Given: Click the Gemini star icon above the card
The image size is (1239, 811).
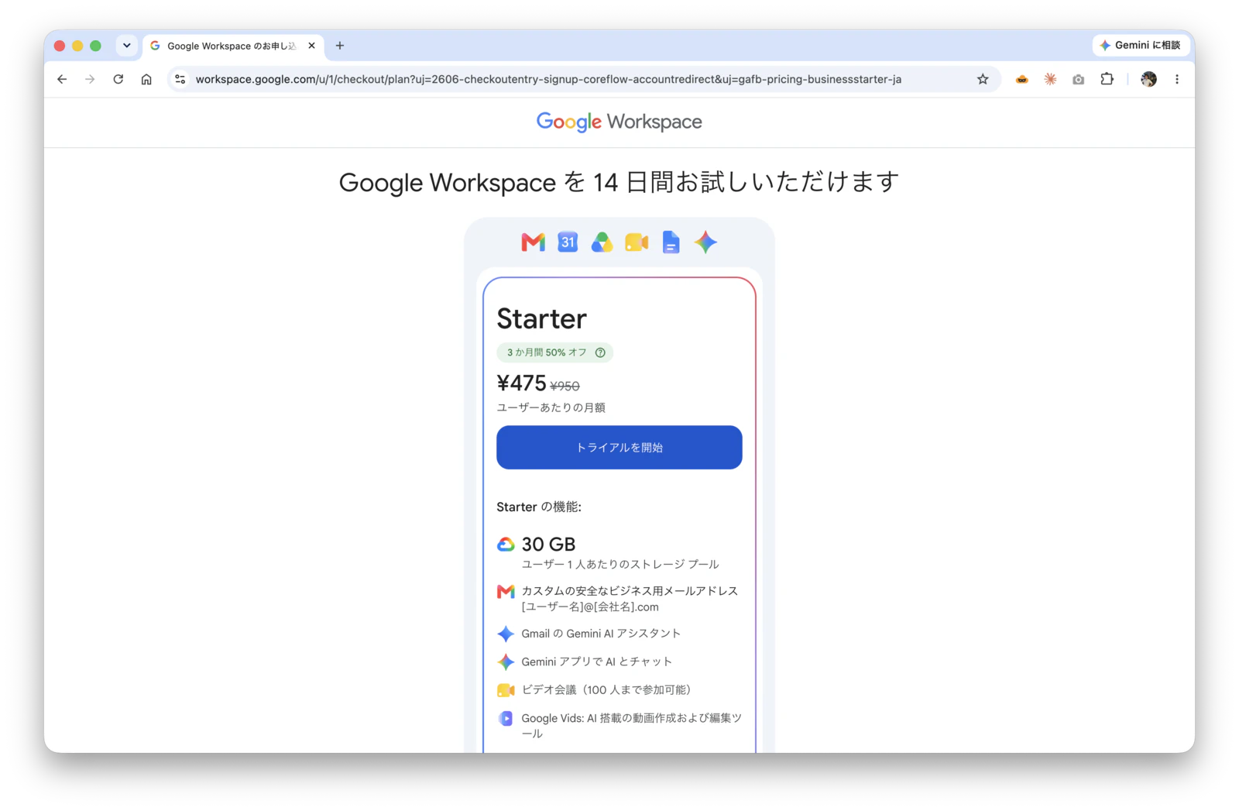Looking at the screenshot, I should tap(705, 242).
